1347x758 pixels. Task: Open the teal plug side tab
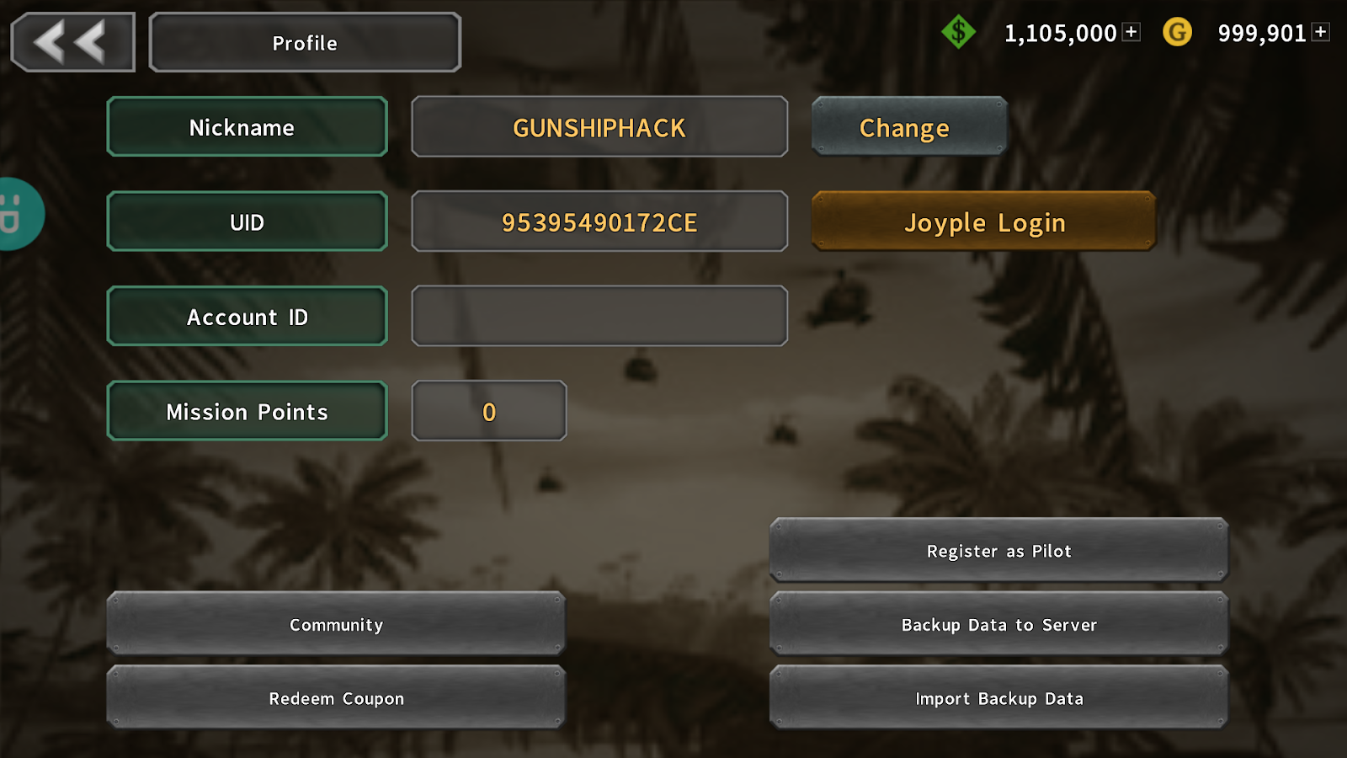19,214
